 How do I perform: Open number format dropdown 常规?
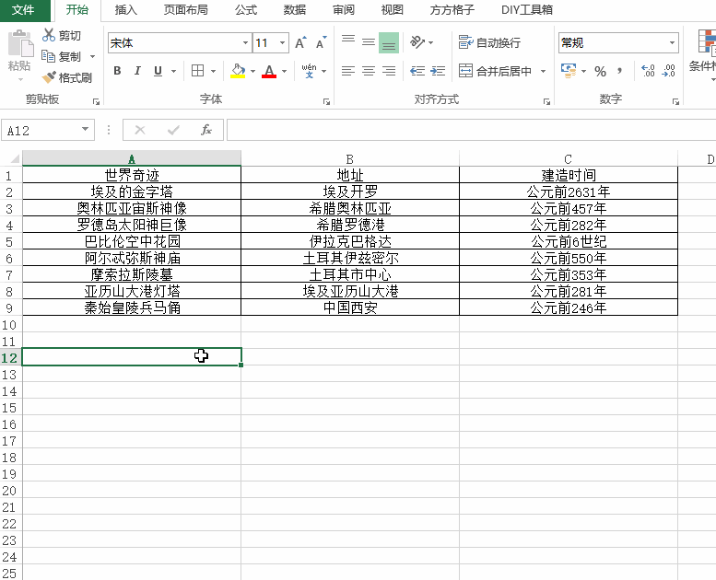(x=672, y=43)
